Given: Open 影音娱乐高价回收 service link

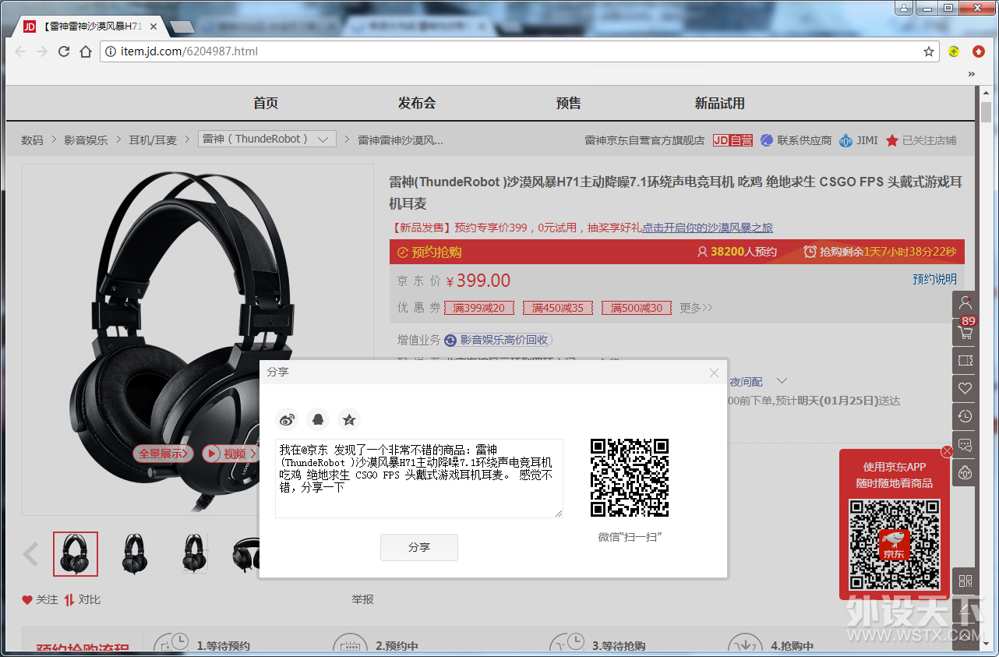Looking at the screenshot, I should click(x=498, y=340).
